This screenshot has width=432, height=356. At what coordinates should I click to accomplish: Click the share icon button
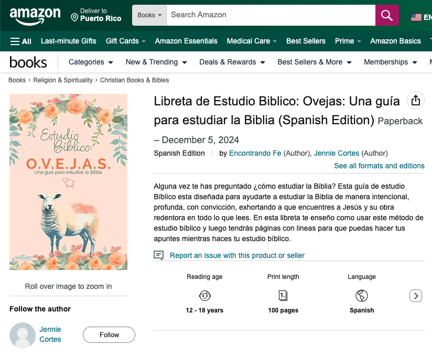(416, 100)
